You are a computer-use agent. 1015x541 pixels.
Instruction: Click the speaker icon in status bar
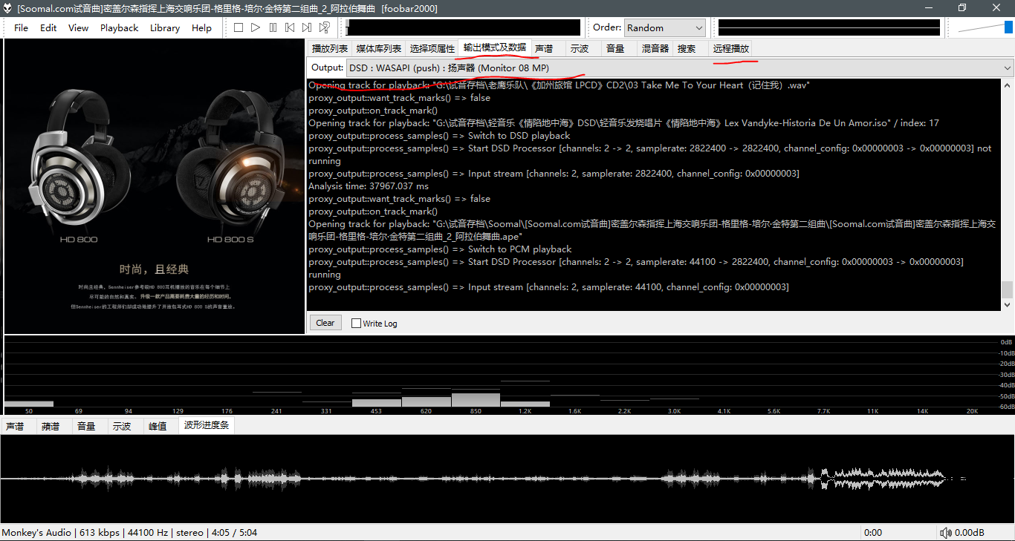[945, 533]
